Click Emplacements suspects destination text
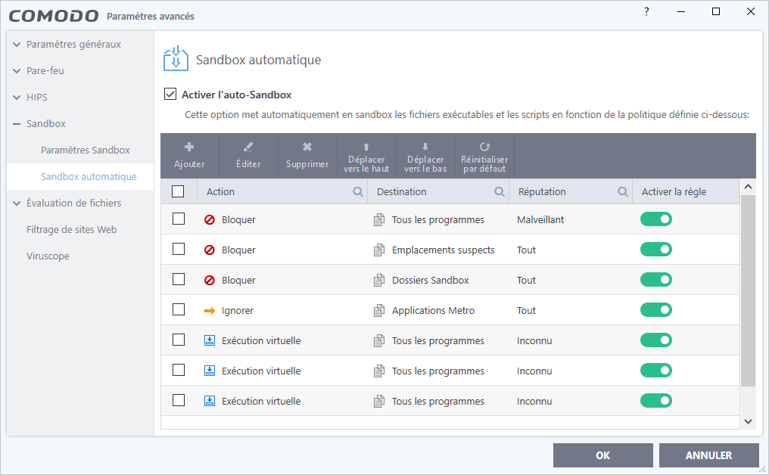The width and height of the screenshot is (769, 475). click(443, 250)
